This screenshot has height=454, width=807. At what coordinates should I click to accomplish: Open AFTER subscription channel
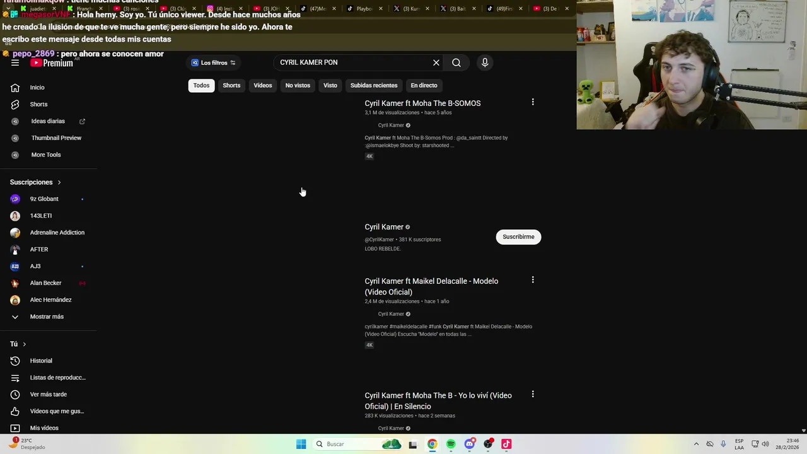point(39,249)
